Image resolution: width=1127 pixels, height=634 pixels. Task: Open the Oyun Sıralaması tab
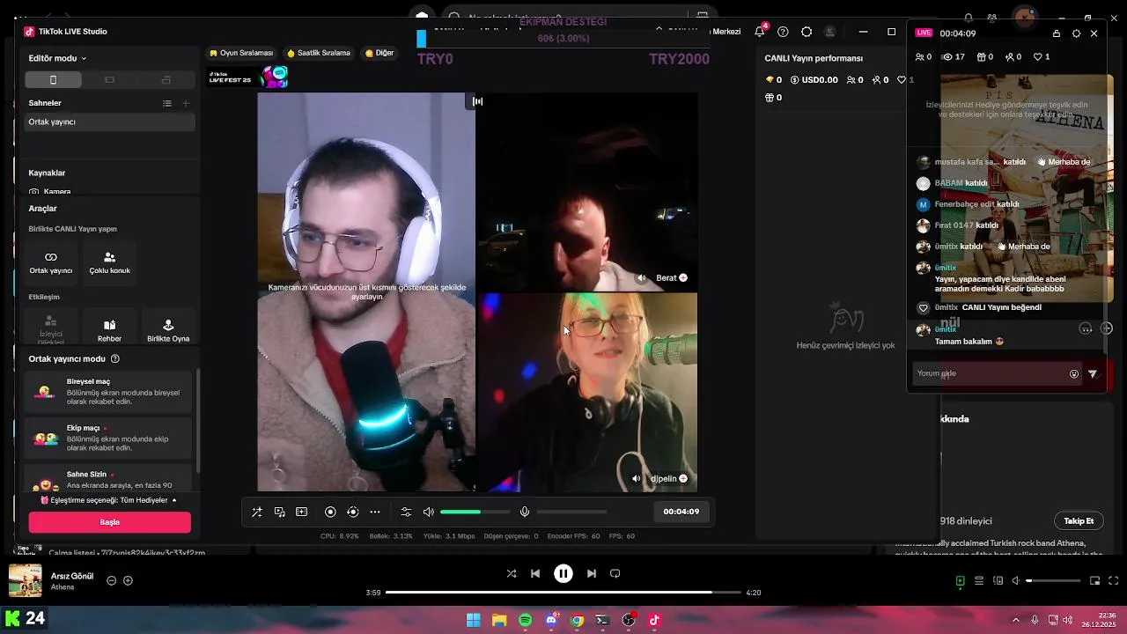pos(241,53)
